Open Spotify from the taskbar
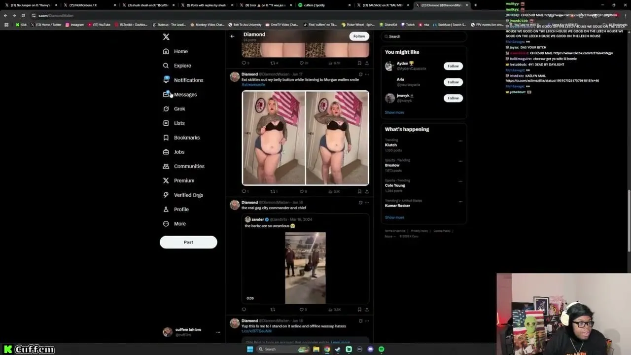This screenshot has height=355, width=631. (x=382, y=349)
